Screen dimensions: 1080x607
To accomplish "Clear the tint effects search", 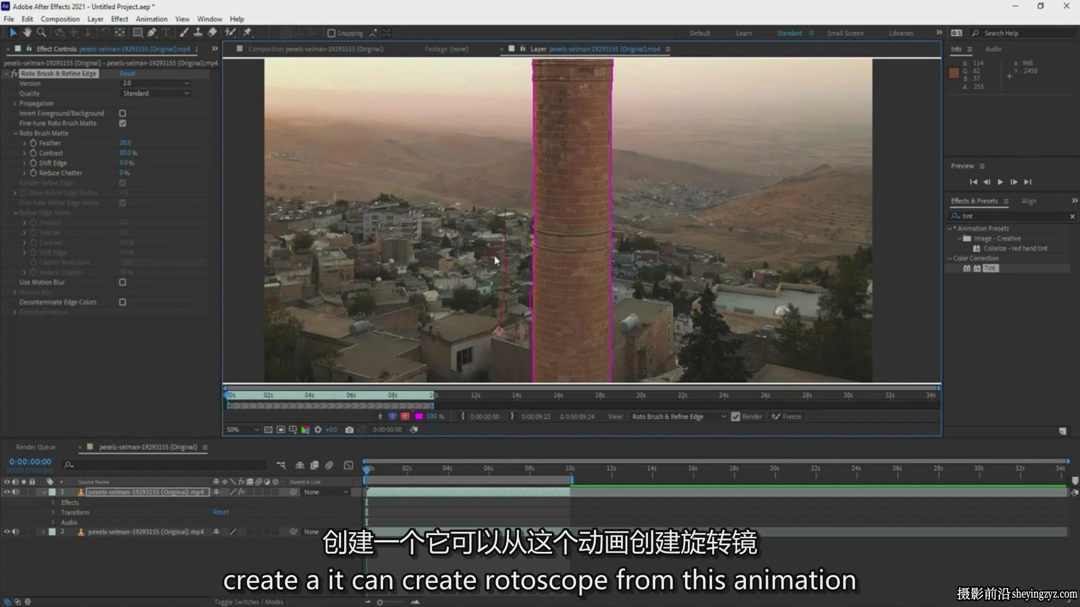I will tap(1072, 216).
